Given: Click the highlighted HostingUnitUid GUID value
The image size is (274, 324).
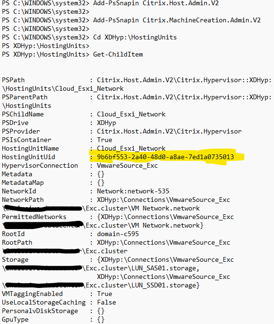Looking at the screenshot, I should (x=166, y=157).
